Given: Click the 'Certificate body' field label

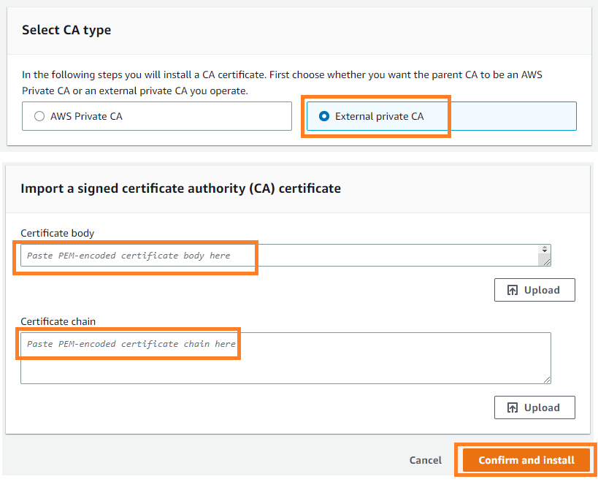Looking at the screenshot, I should click(x=57, y=233).
